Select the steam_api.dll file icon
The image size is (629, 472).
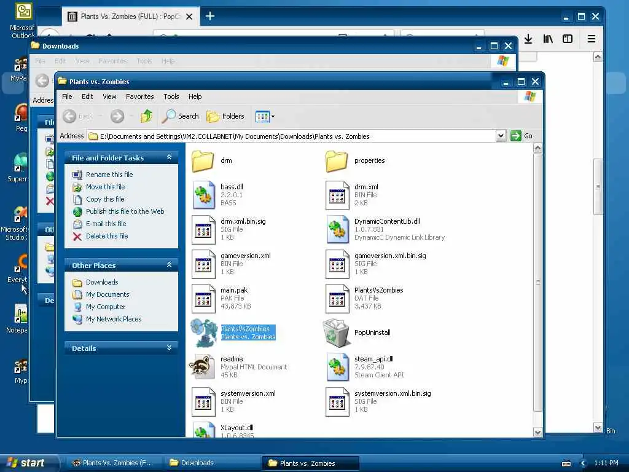point(337,368)
